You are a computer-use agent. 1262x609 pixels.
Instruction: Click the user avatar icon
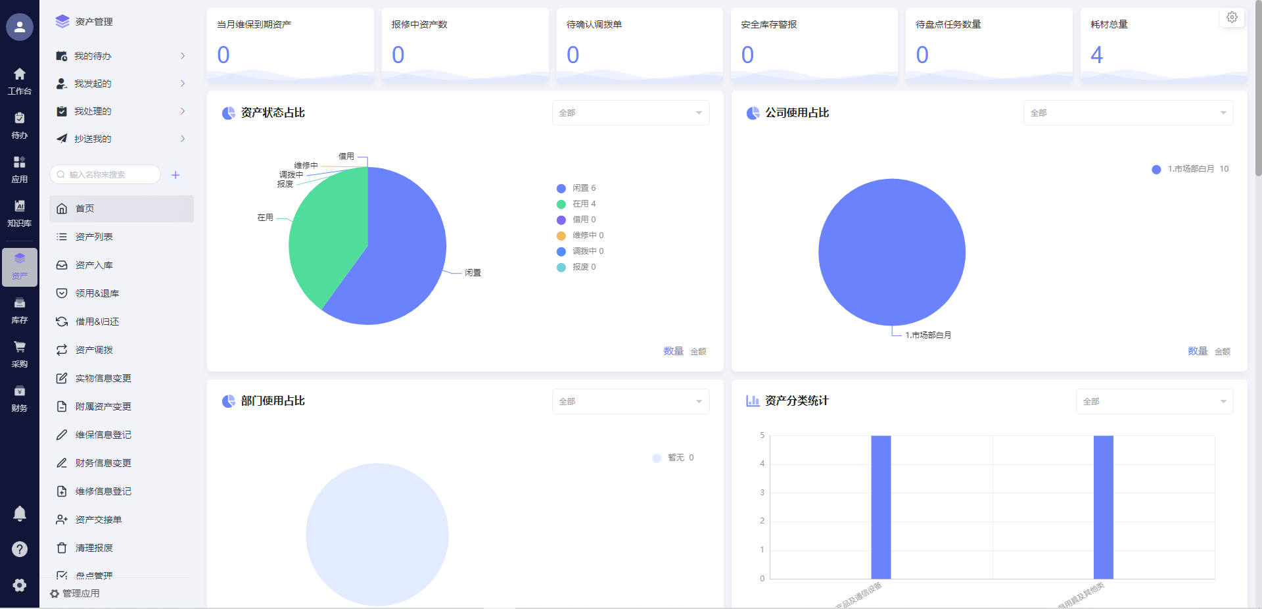[20, 27]
